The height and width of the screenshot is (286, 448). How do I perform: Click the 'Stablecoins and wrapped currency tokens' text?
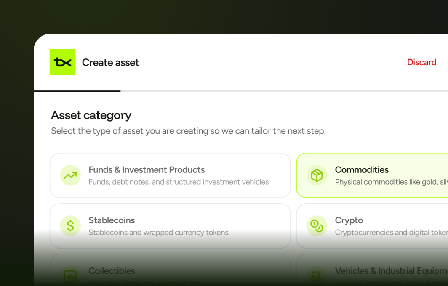(x=158, y=233)
